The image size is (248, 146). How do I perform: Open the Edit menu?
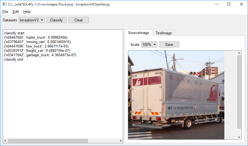click(x=16, y=12)
